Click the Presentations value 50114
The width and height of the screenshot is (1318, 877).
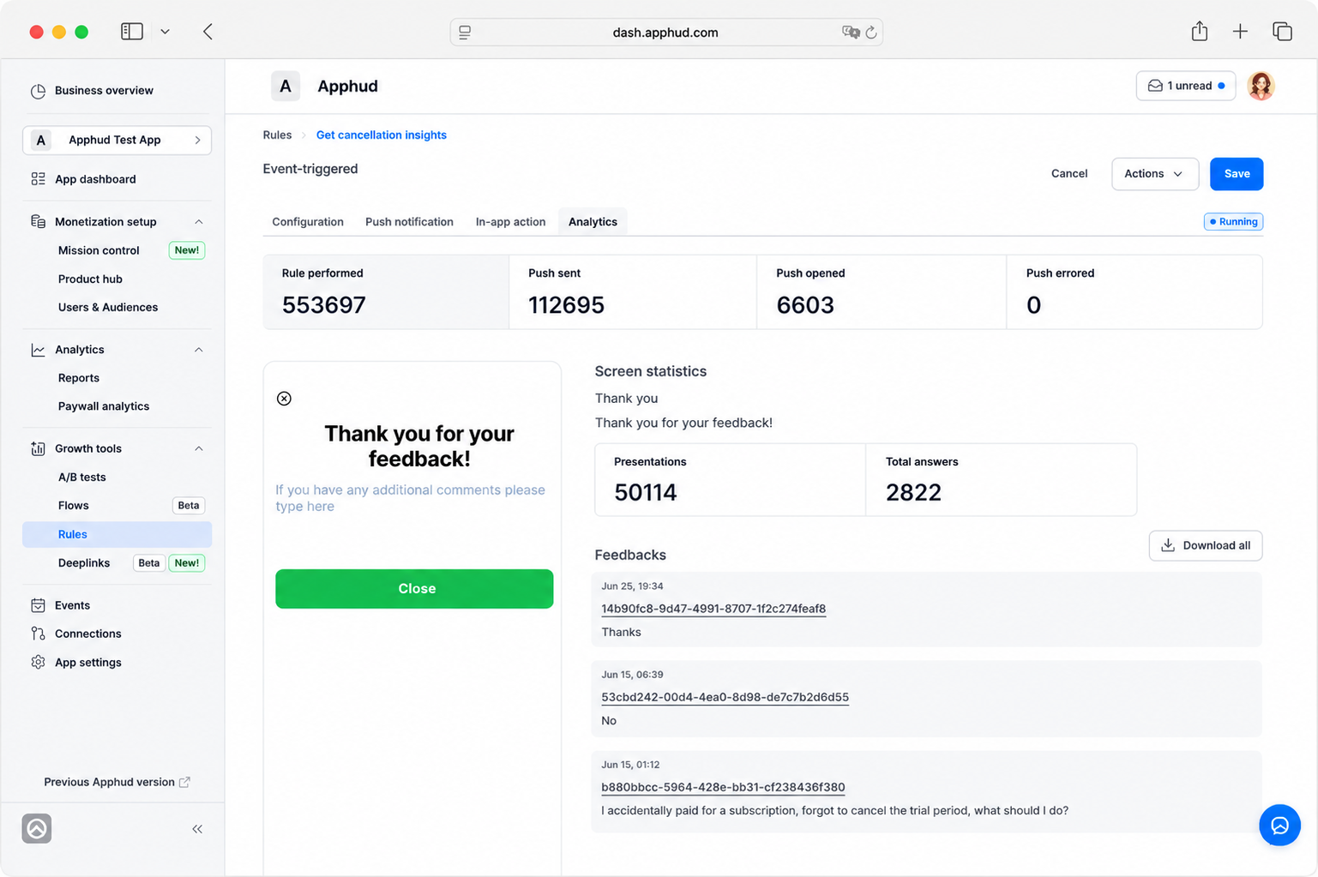[x=646, y=493]
